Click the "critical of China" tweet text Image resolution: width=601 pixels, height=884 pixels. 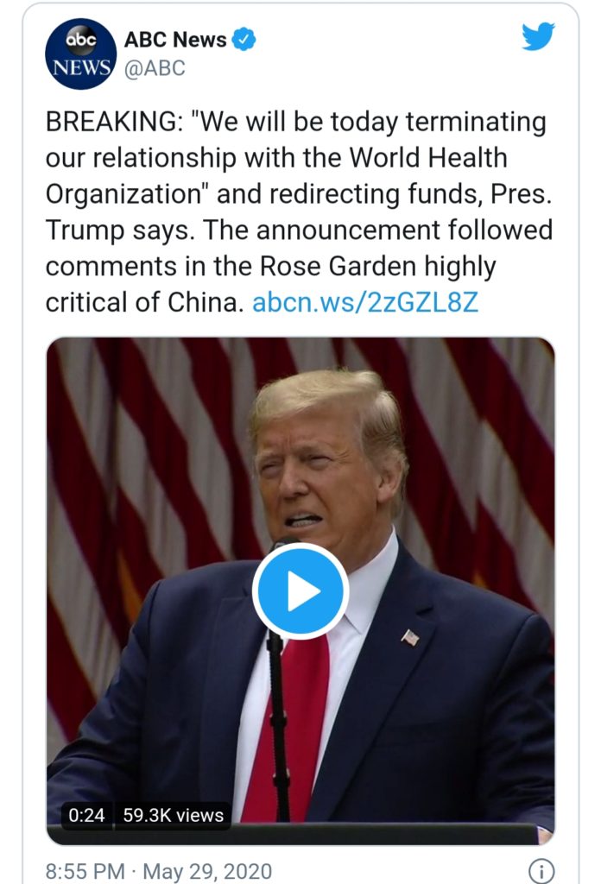(144, 303)
